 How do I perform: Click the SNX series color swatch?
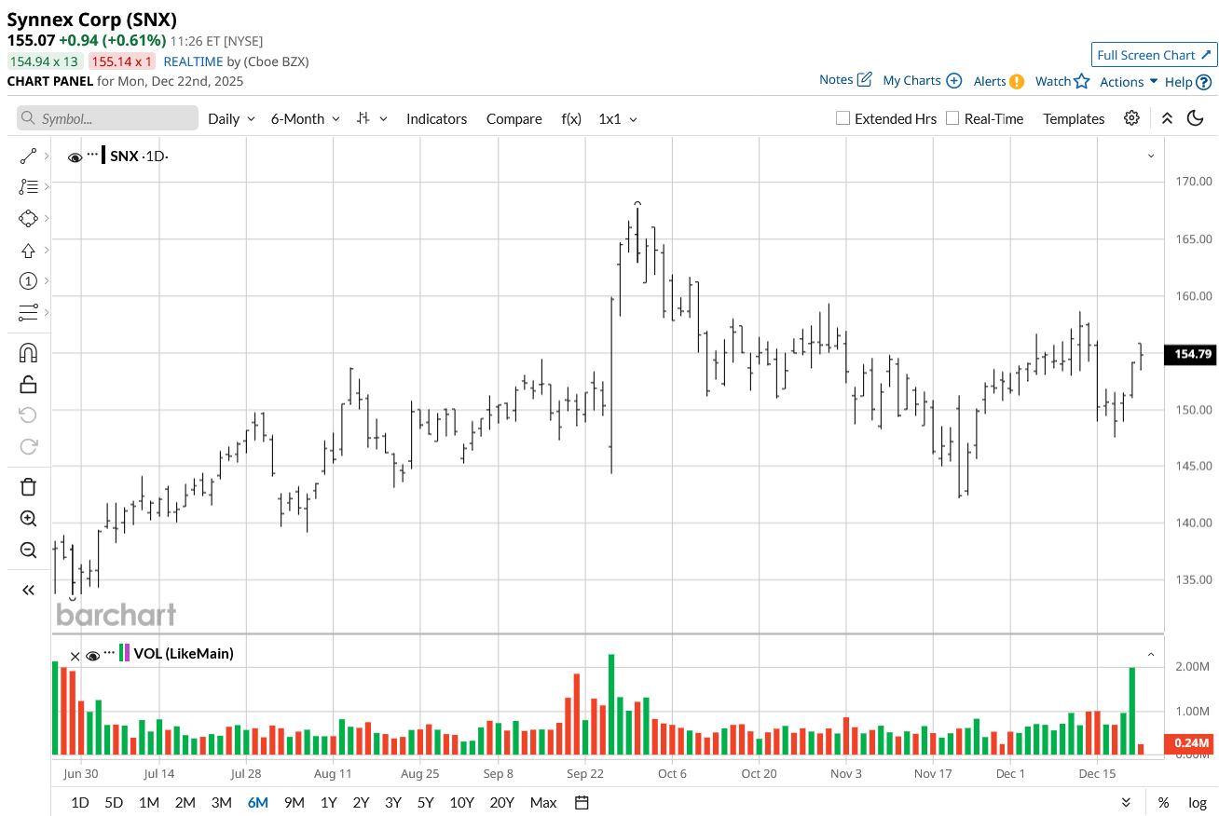point(103,156)
